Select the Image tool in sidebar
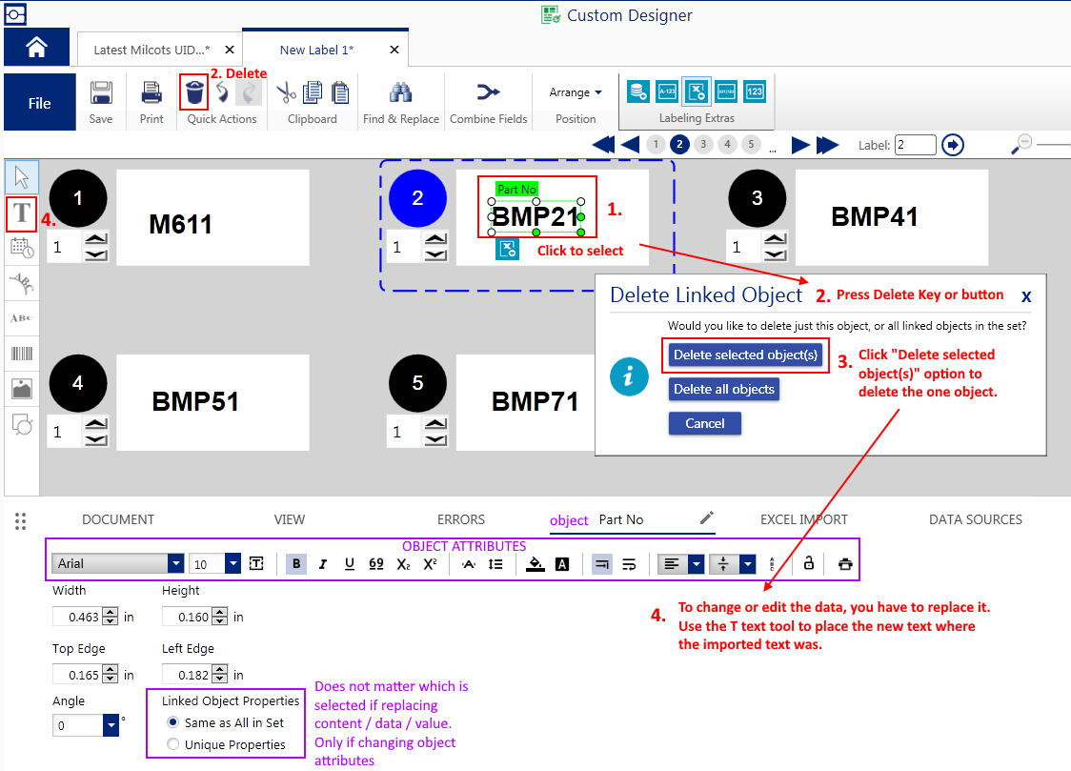 (x=22, y=388)
